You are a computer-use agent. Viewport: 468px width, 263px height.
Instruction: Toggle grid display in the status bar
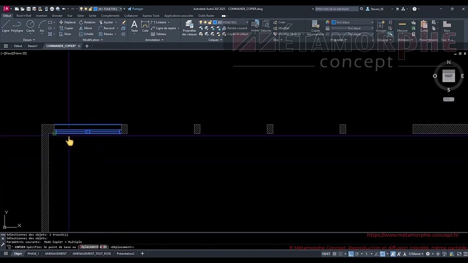coord(334,254)
